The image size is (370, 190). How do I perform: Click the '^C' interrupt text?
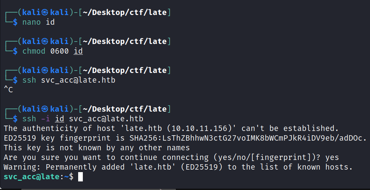(8, 90)
